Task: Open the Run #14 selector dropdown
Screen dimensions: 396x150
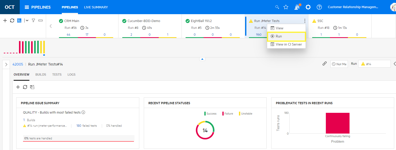Action: (x=374, y=64)
